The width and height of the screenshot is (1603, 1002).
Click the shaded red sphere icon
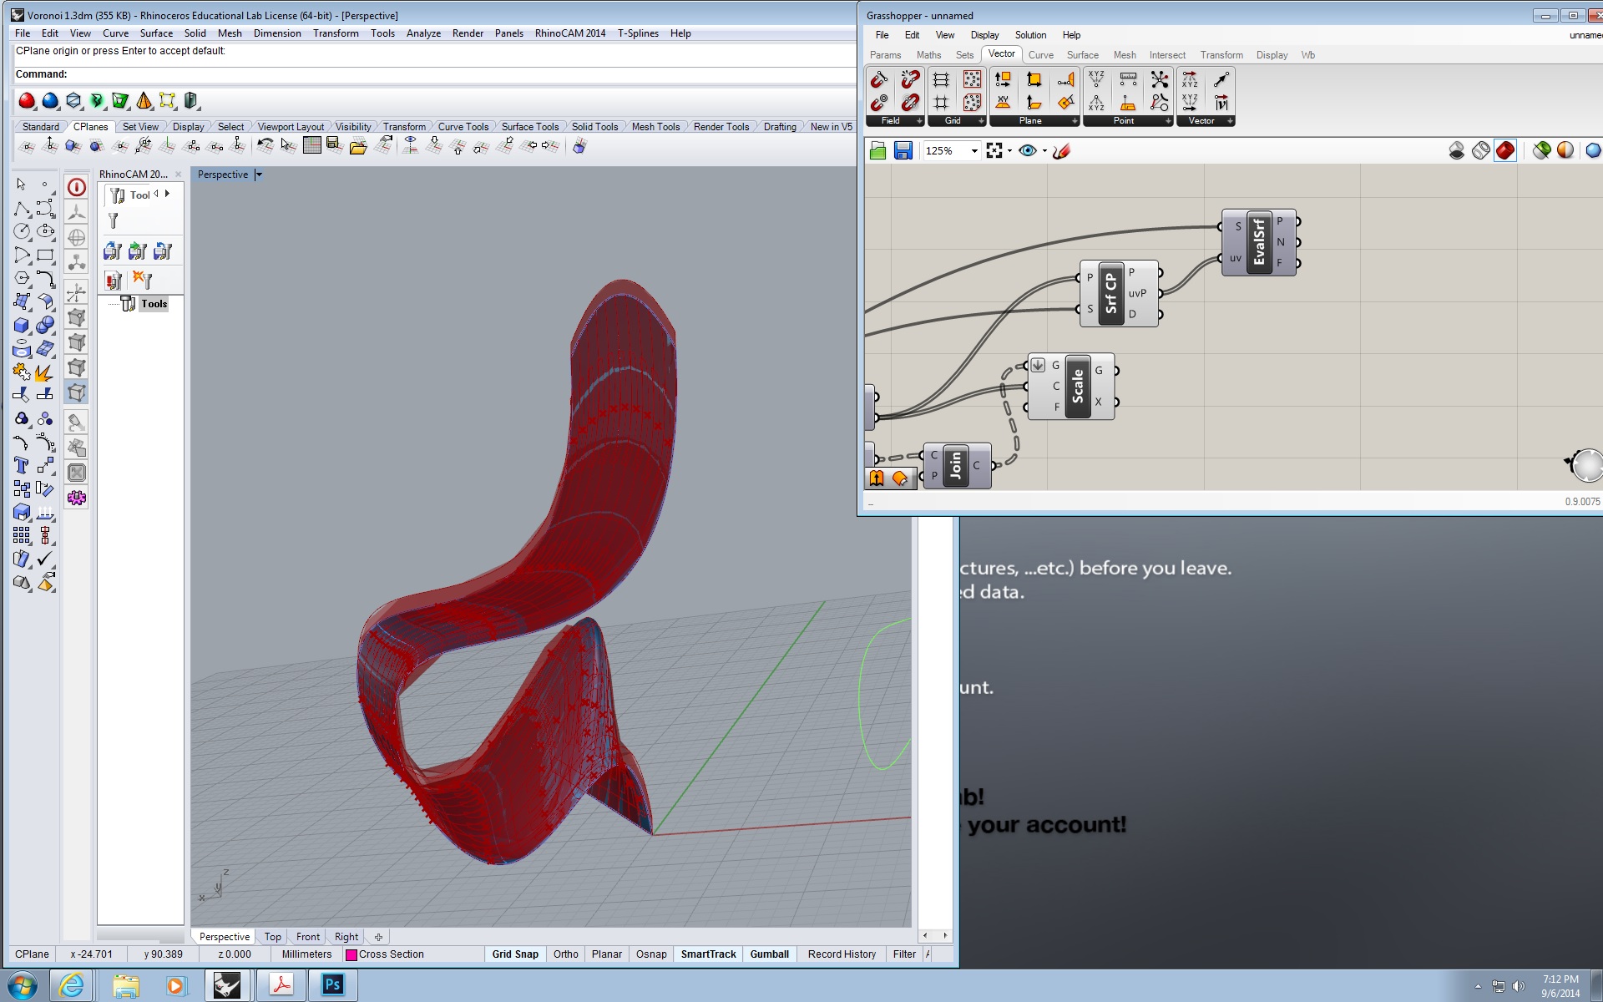pos(28,101)
